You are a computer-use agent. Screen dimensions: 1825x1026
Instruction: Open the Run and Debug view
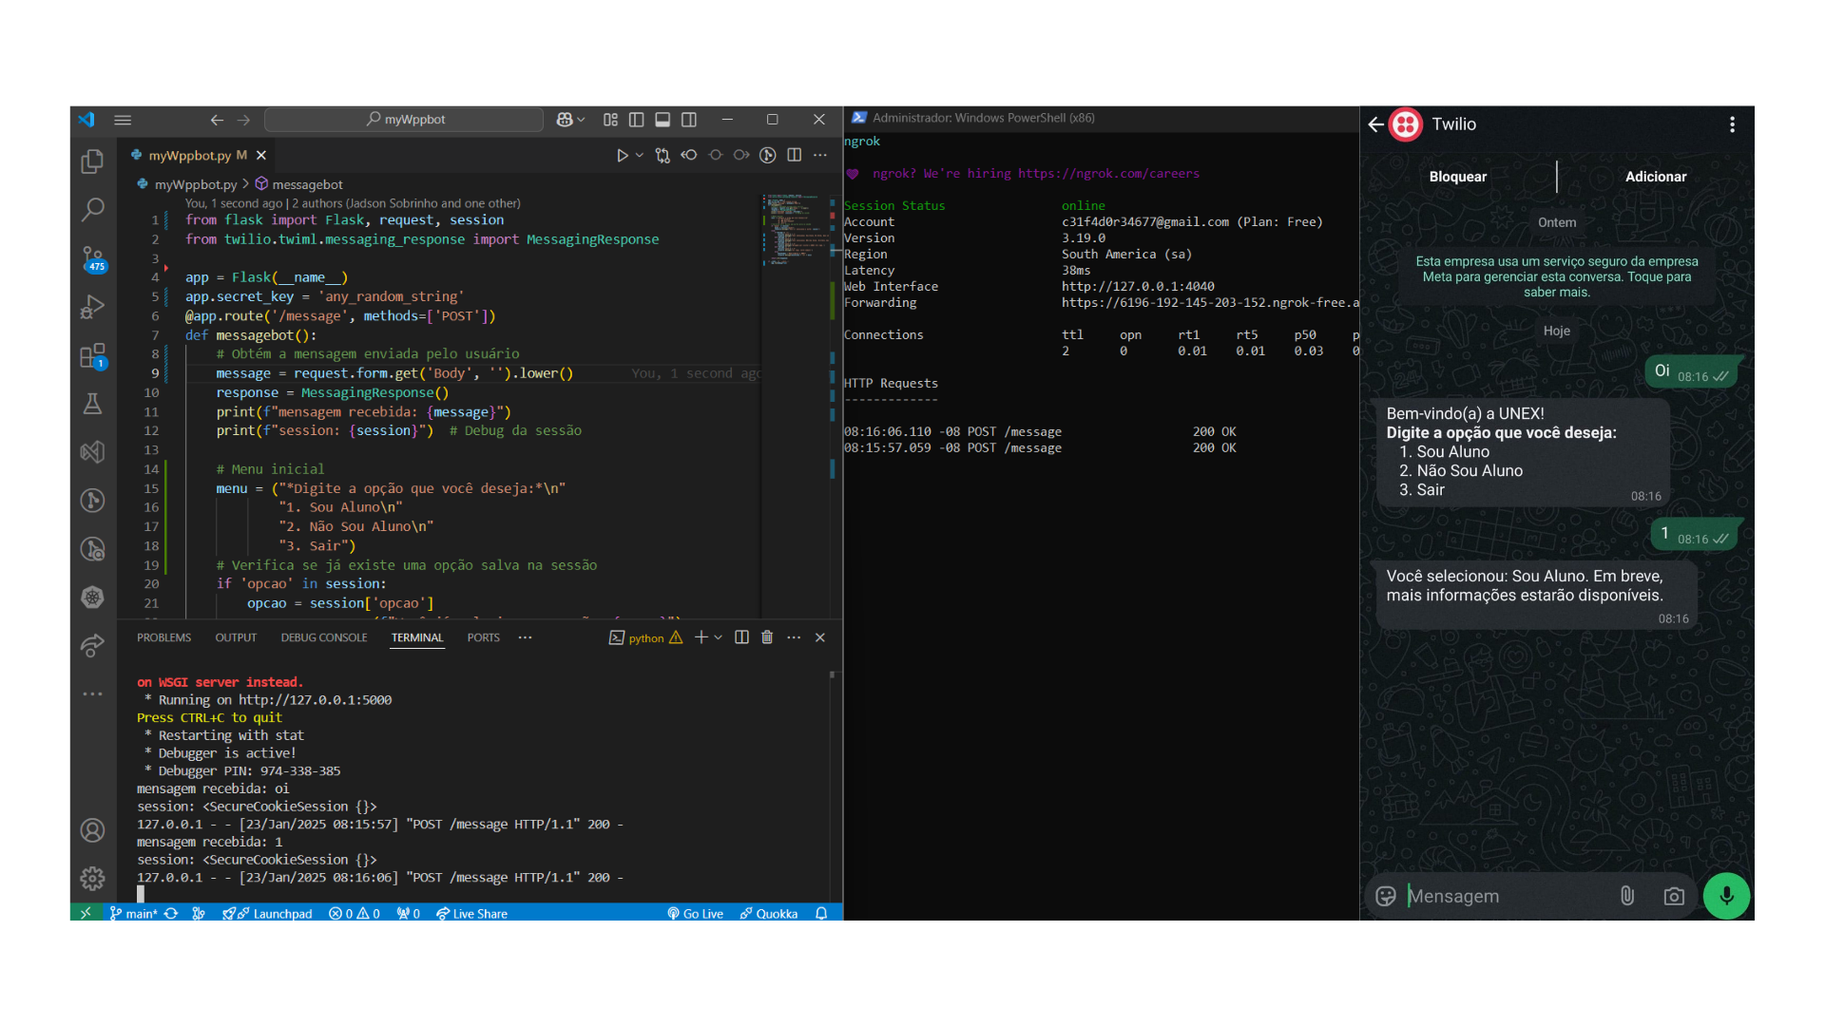click(x=92, y=306)
